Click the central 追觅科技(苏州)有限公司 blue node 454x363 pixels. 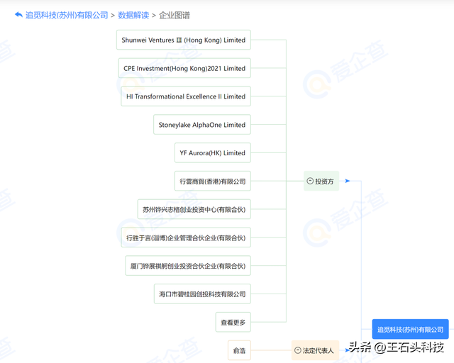point(410,330)
